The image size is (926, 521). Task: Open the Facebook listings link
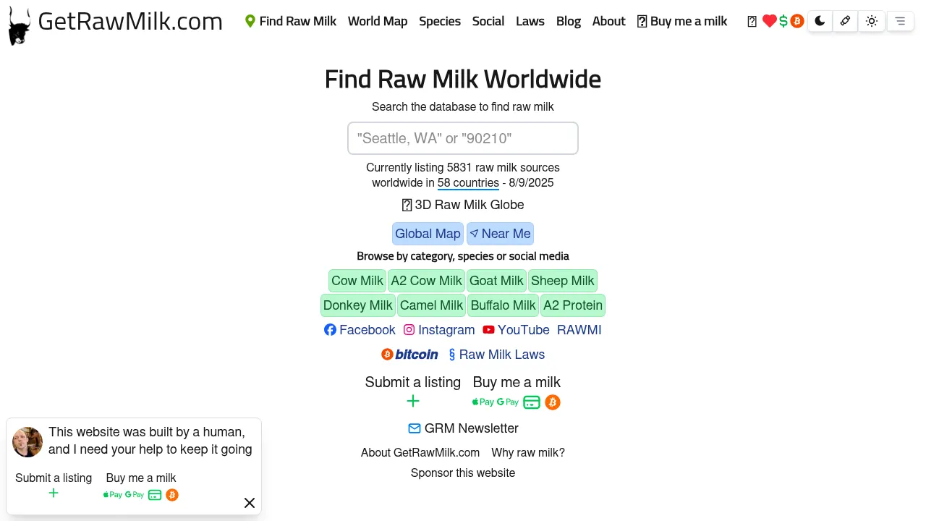[x=360, y=330]
